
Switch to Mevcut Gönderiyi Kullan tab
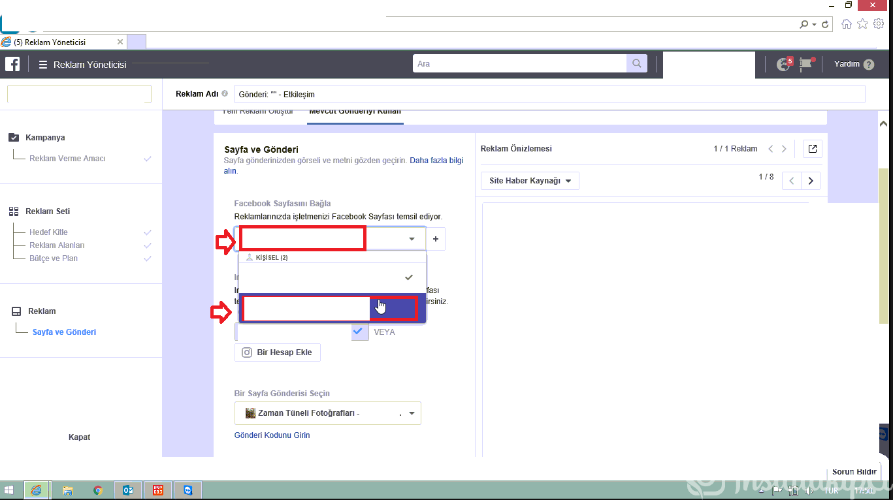pyautogui.click(x=355, y=112)
